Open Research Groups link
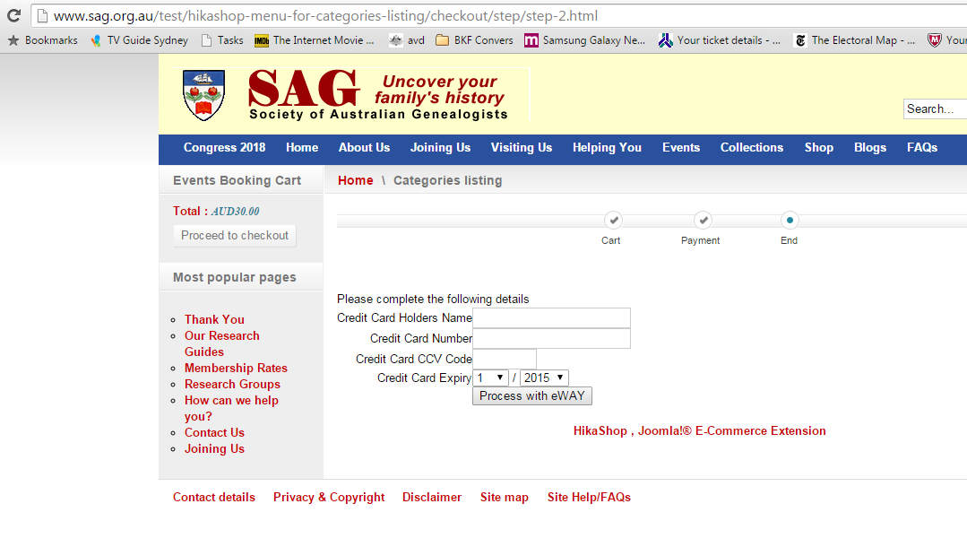This screenshot has height=547, width=967. 232,384
